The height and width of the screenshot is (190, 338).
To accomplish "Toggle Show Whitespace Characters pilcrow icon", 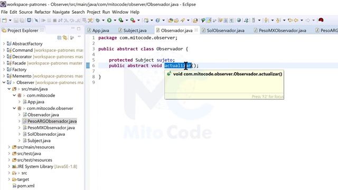I will (231, 20).
